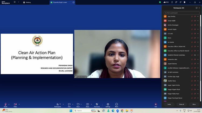Open options circle on shared screen tab
The height and width of the screenshot is (113, 202).
pyautogui.click(x=74, y=2)
